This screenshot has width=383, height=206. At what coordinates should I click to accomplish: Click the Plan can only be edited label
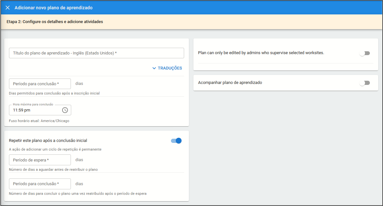pyautogui.click(x=261, y=53)
